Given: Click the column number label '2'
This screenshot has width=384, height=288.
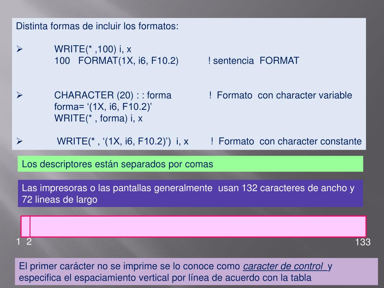Looking at the screenshot, I should click(29, 242).
